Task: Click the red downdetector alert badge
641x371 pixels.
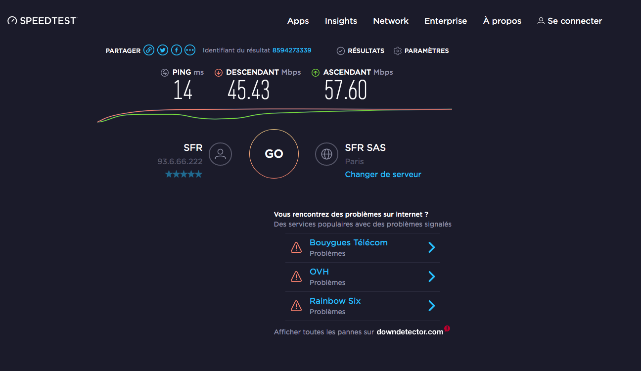Action: 447,328
